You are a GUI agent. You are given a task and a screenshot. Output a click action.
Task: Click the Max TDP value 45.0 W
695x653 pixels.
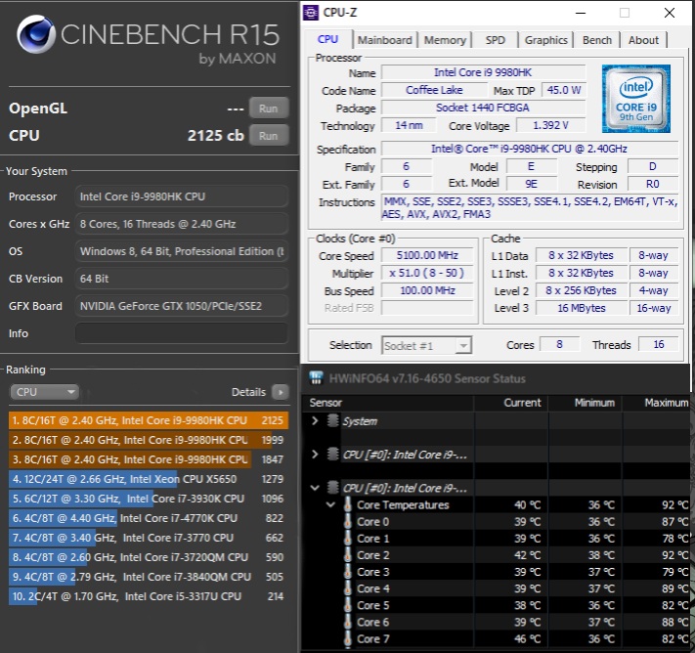pyautogui.click(x=564, y=90)
